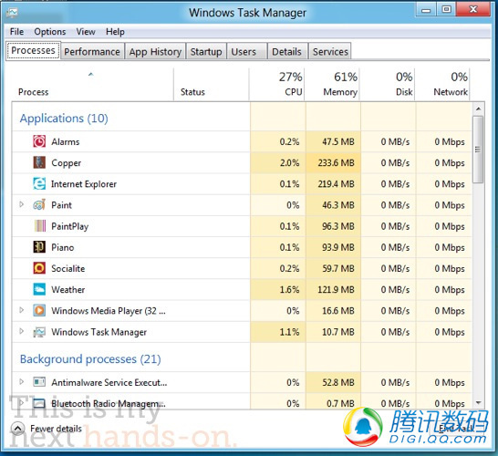Viewport: 498px width, 456px height.
Task: Sort by the Process column header
Action: pos(92,85)
